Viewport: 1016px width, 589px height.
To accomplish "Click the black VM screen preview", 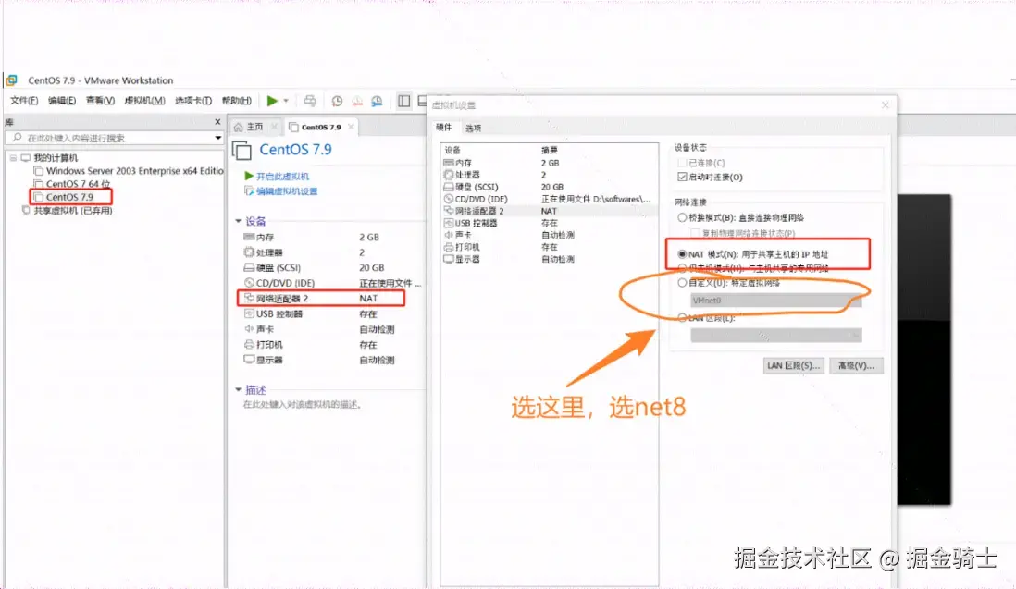I will (924, 350).
